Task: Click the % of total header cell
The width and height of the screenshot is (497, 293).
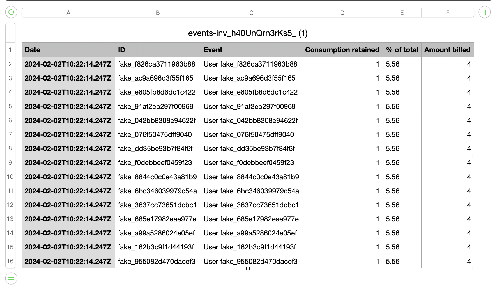Action: 402,50
